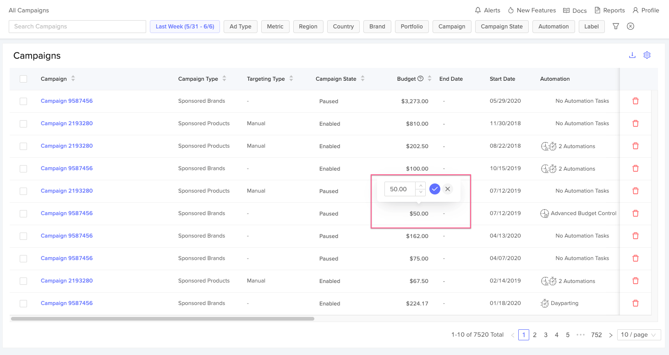The image size is (669, 355).
Task: Confirm the budget edit with the checkmark
Action: pos(435,189)
